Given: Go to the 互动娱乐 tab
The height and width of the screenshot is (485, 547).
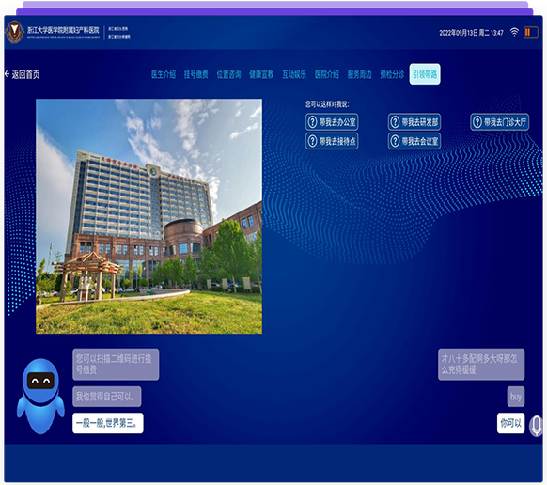Looking at the screenshot, I should coord(294,74).
